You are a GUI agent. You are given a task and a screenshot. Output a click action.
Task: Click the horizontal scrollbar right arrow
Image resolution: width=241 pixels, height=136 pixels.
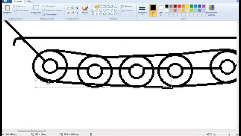coord(235,130)
